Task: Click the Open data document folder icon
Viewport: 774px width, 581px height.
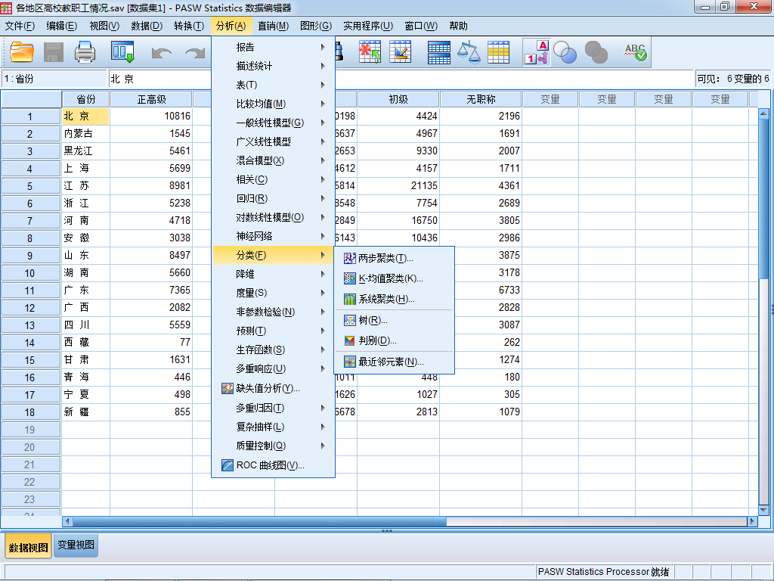Action: pos(22,52)
